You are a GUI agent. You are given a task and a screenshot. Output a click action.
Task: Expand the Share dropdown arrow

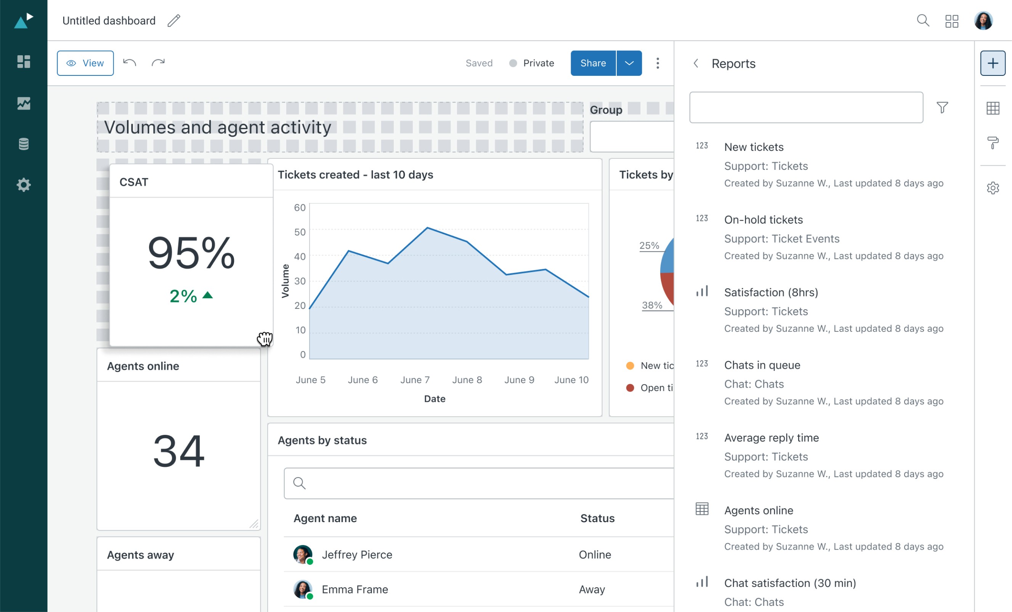click(x=629, y=63)
